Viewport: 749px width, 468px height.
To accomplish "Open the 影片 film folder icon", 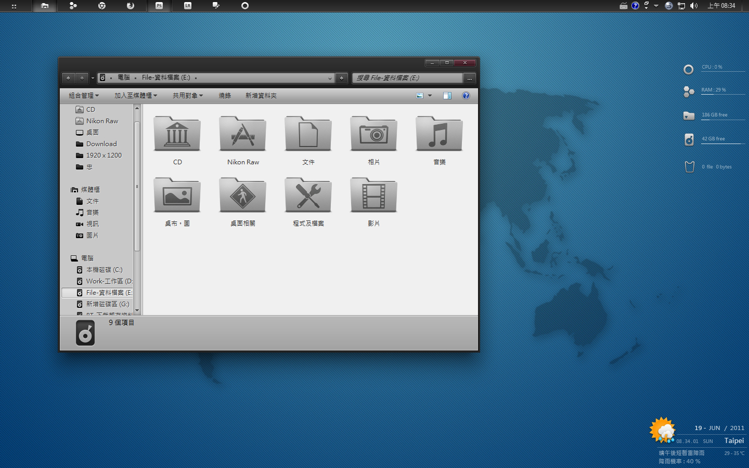I will pos(374,195).
